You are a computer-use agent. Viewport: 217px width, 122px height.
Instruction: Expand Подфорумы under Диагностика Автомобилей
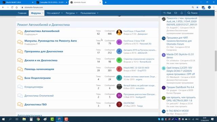pos(31,34)
